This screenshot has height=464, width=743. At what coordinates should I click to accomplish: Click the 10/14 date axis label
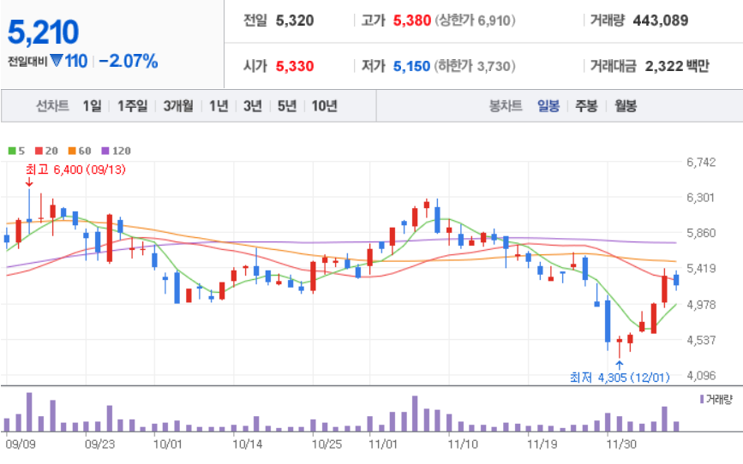click(x=247, y=444)
